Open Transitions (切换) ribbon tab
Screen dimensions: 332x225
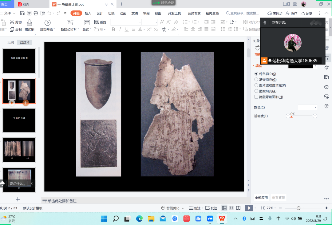pyautogui.click(x=111, y=13)
